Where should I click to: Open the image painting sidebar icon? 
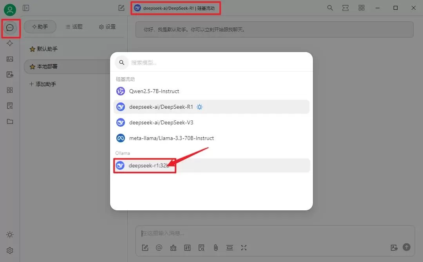coord(10,59)
